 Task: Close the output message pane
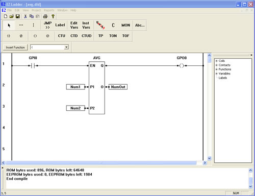click(3, 168)
